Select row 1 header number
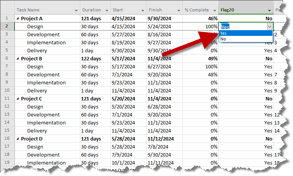The height and width of the screenshot is (176, 293). point(7,18)
